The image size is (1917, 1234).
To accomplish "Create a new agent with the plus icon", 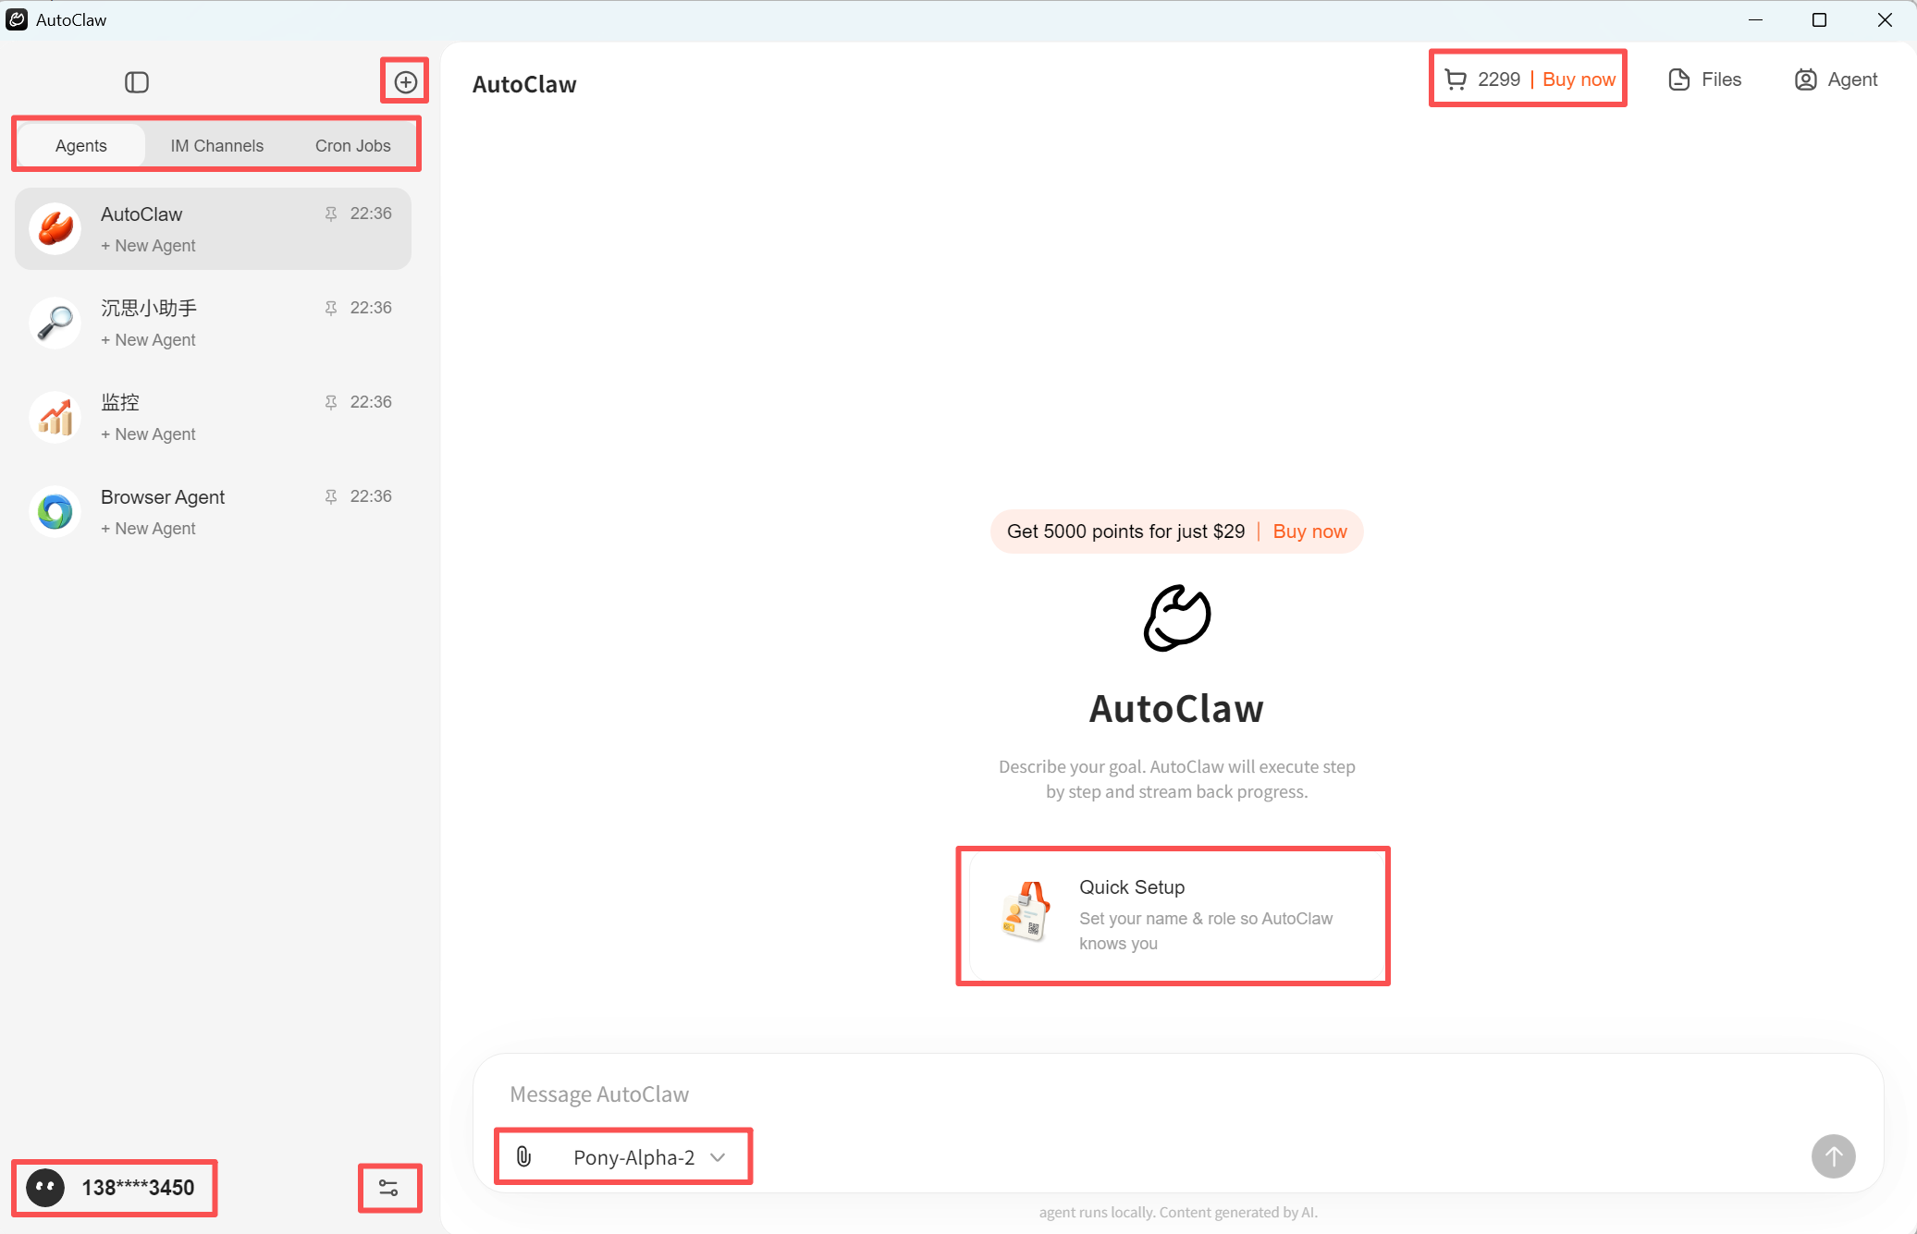I will (x=404, y=81).
